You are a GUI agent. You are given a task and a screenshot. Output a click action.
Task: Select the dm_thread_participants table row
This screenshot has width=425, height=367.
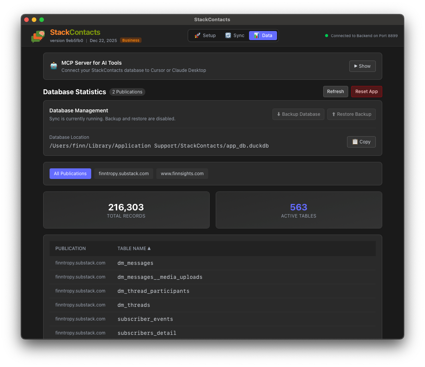[213, 291]
